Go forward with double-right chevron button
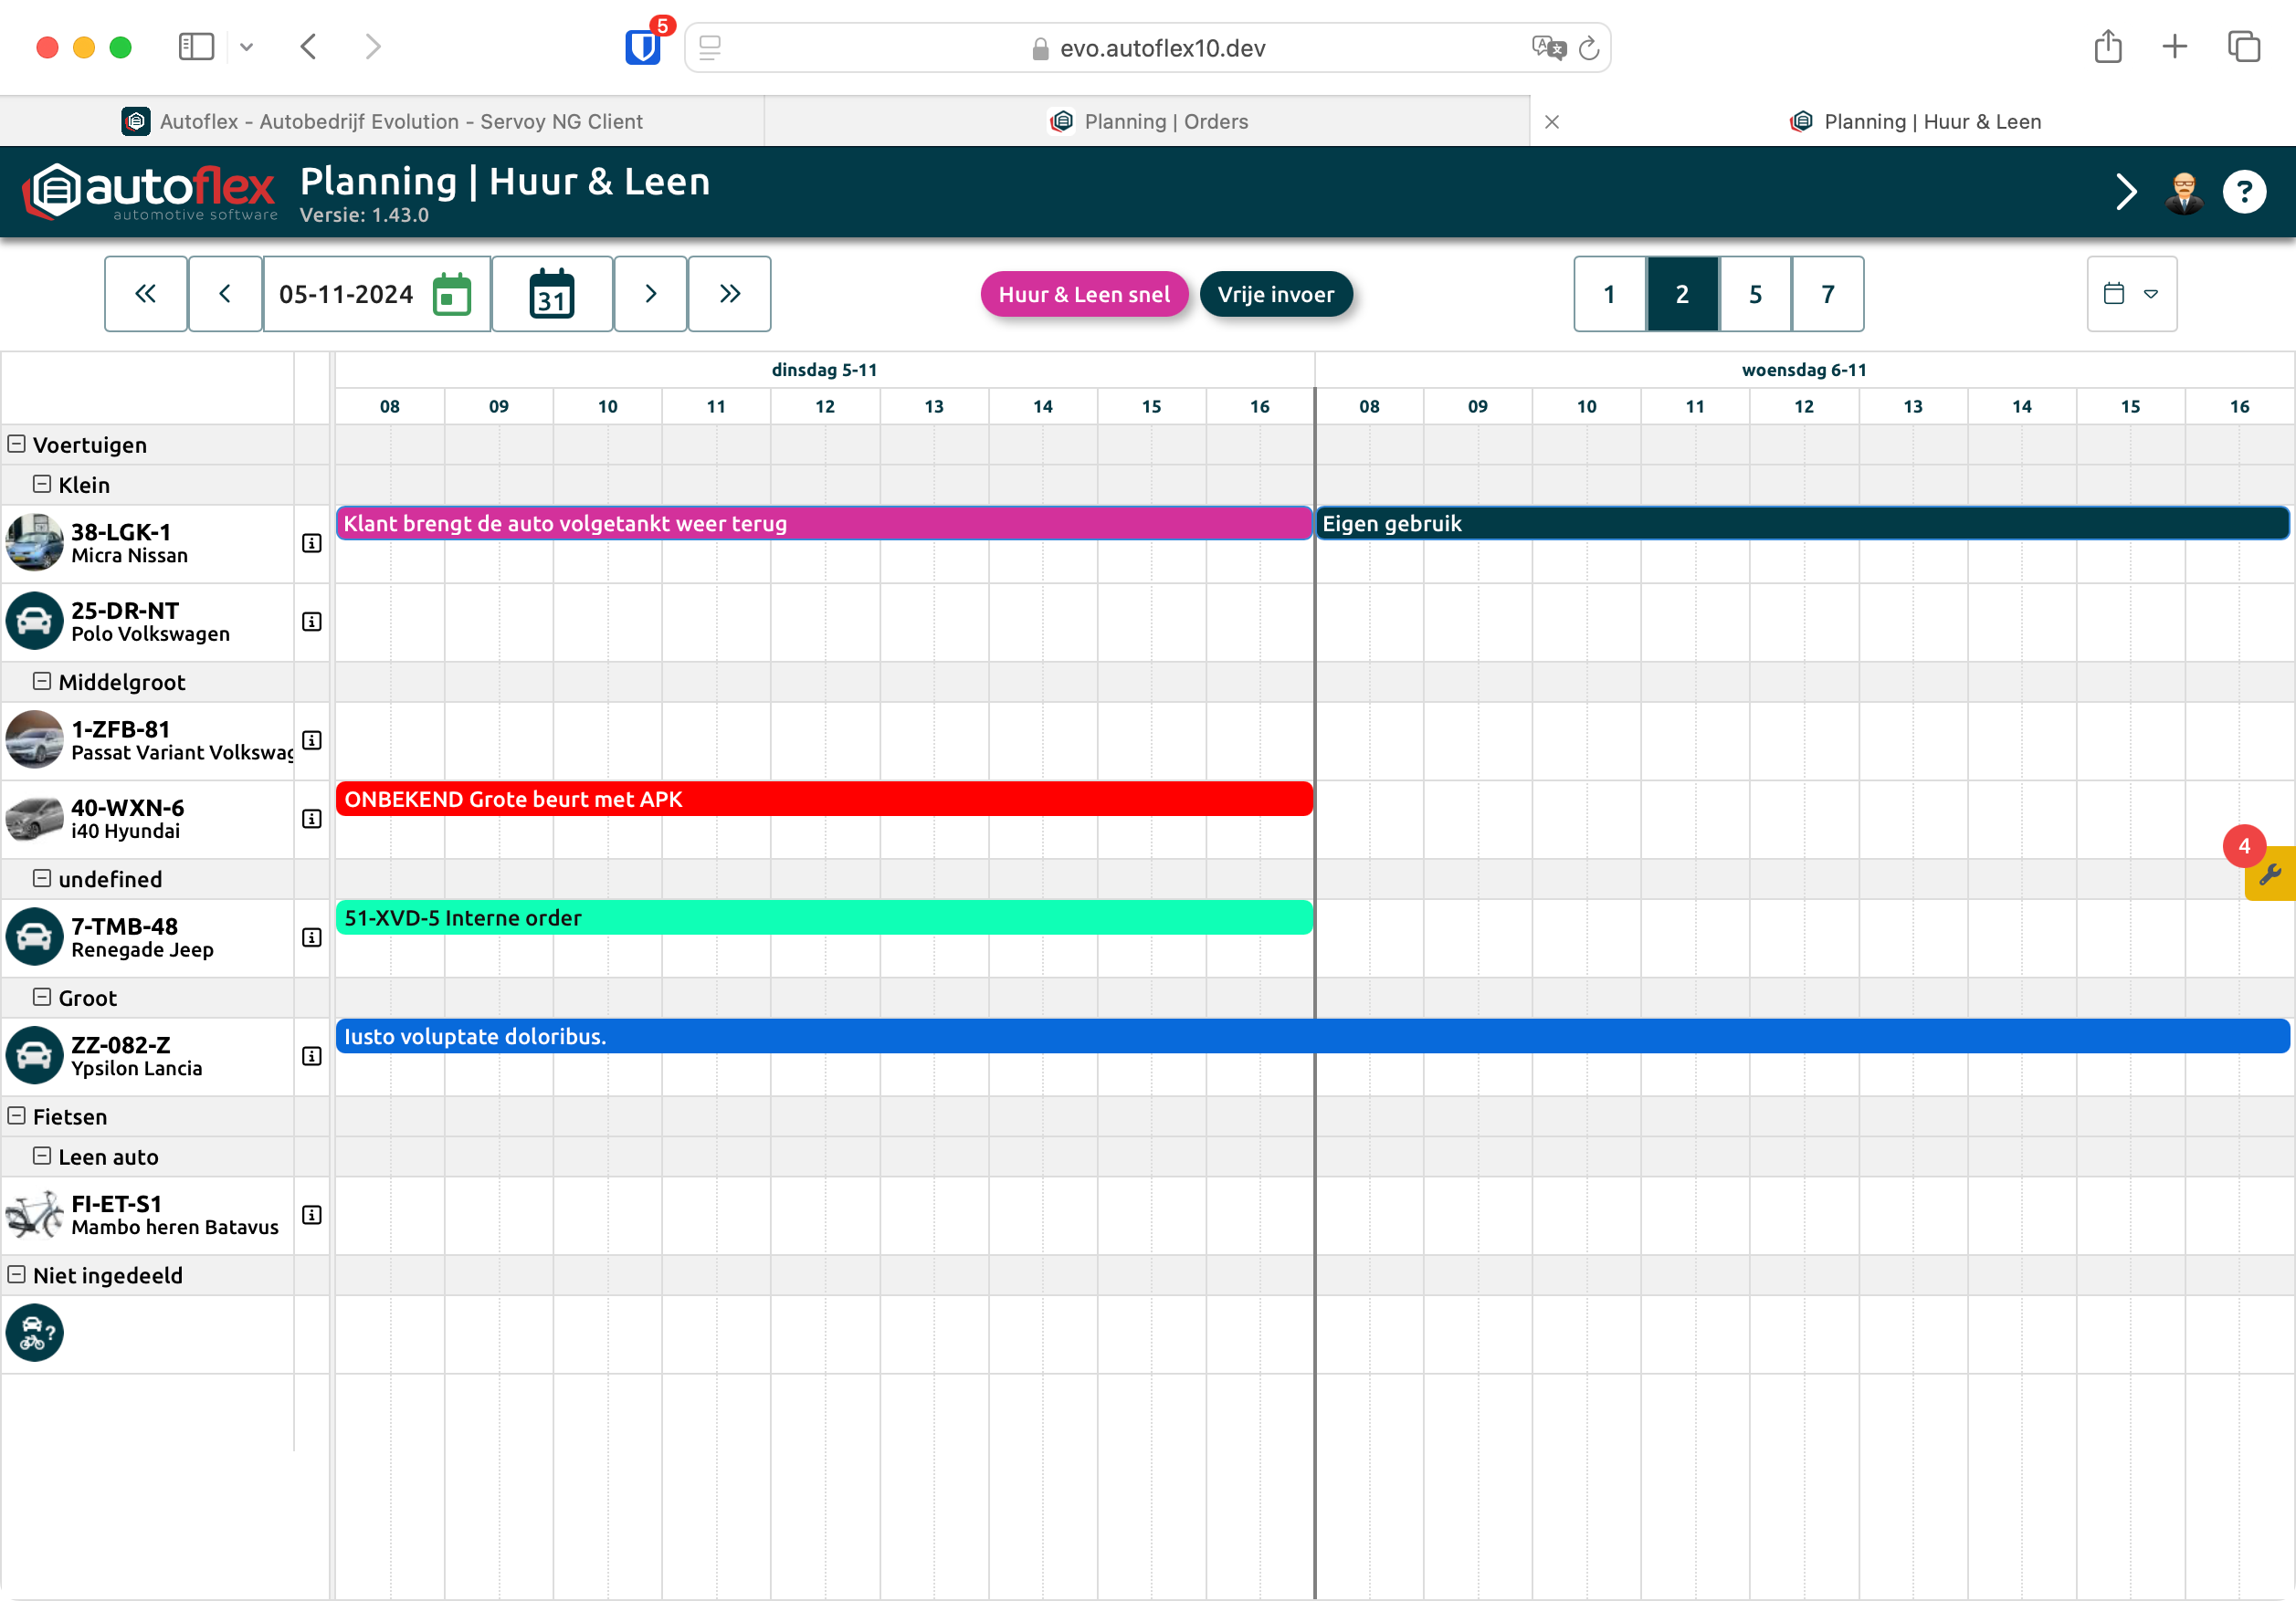2296x1601 pixels. click(x=729, y=294)
